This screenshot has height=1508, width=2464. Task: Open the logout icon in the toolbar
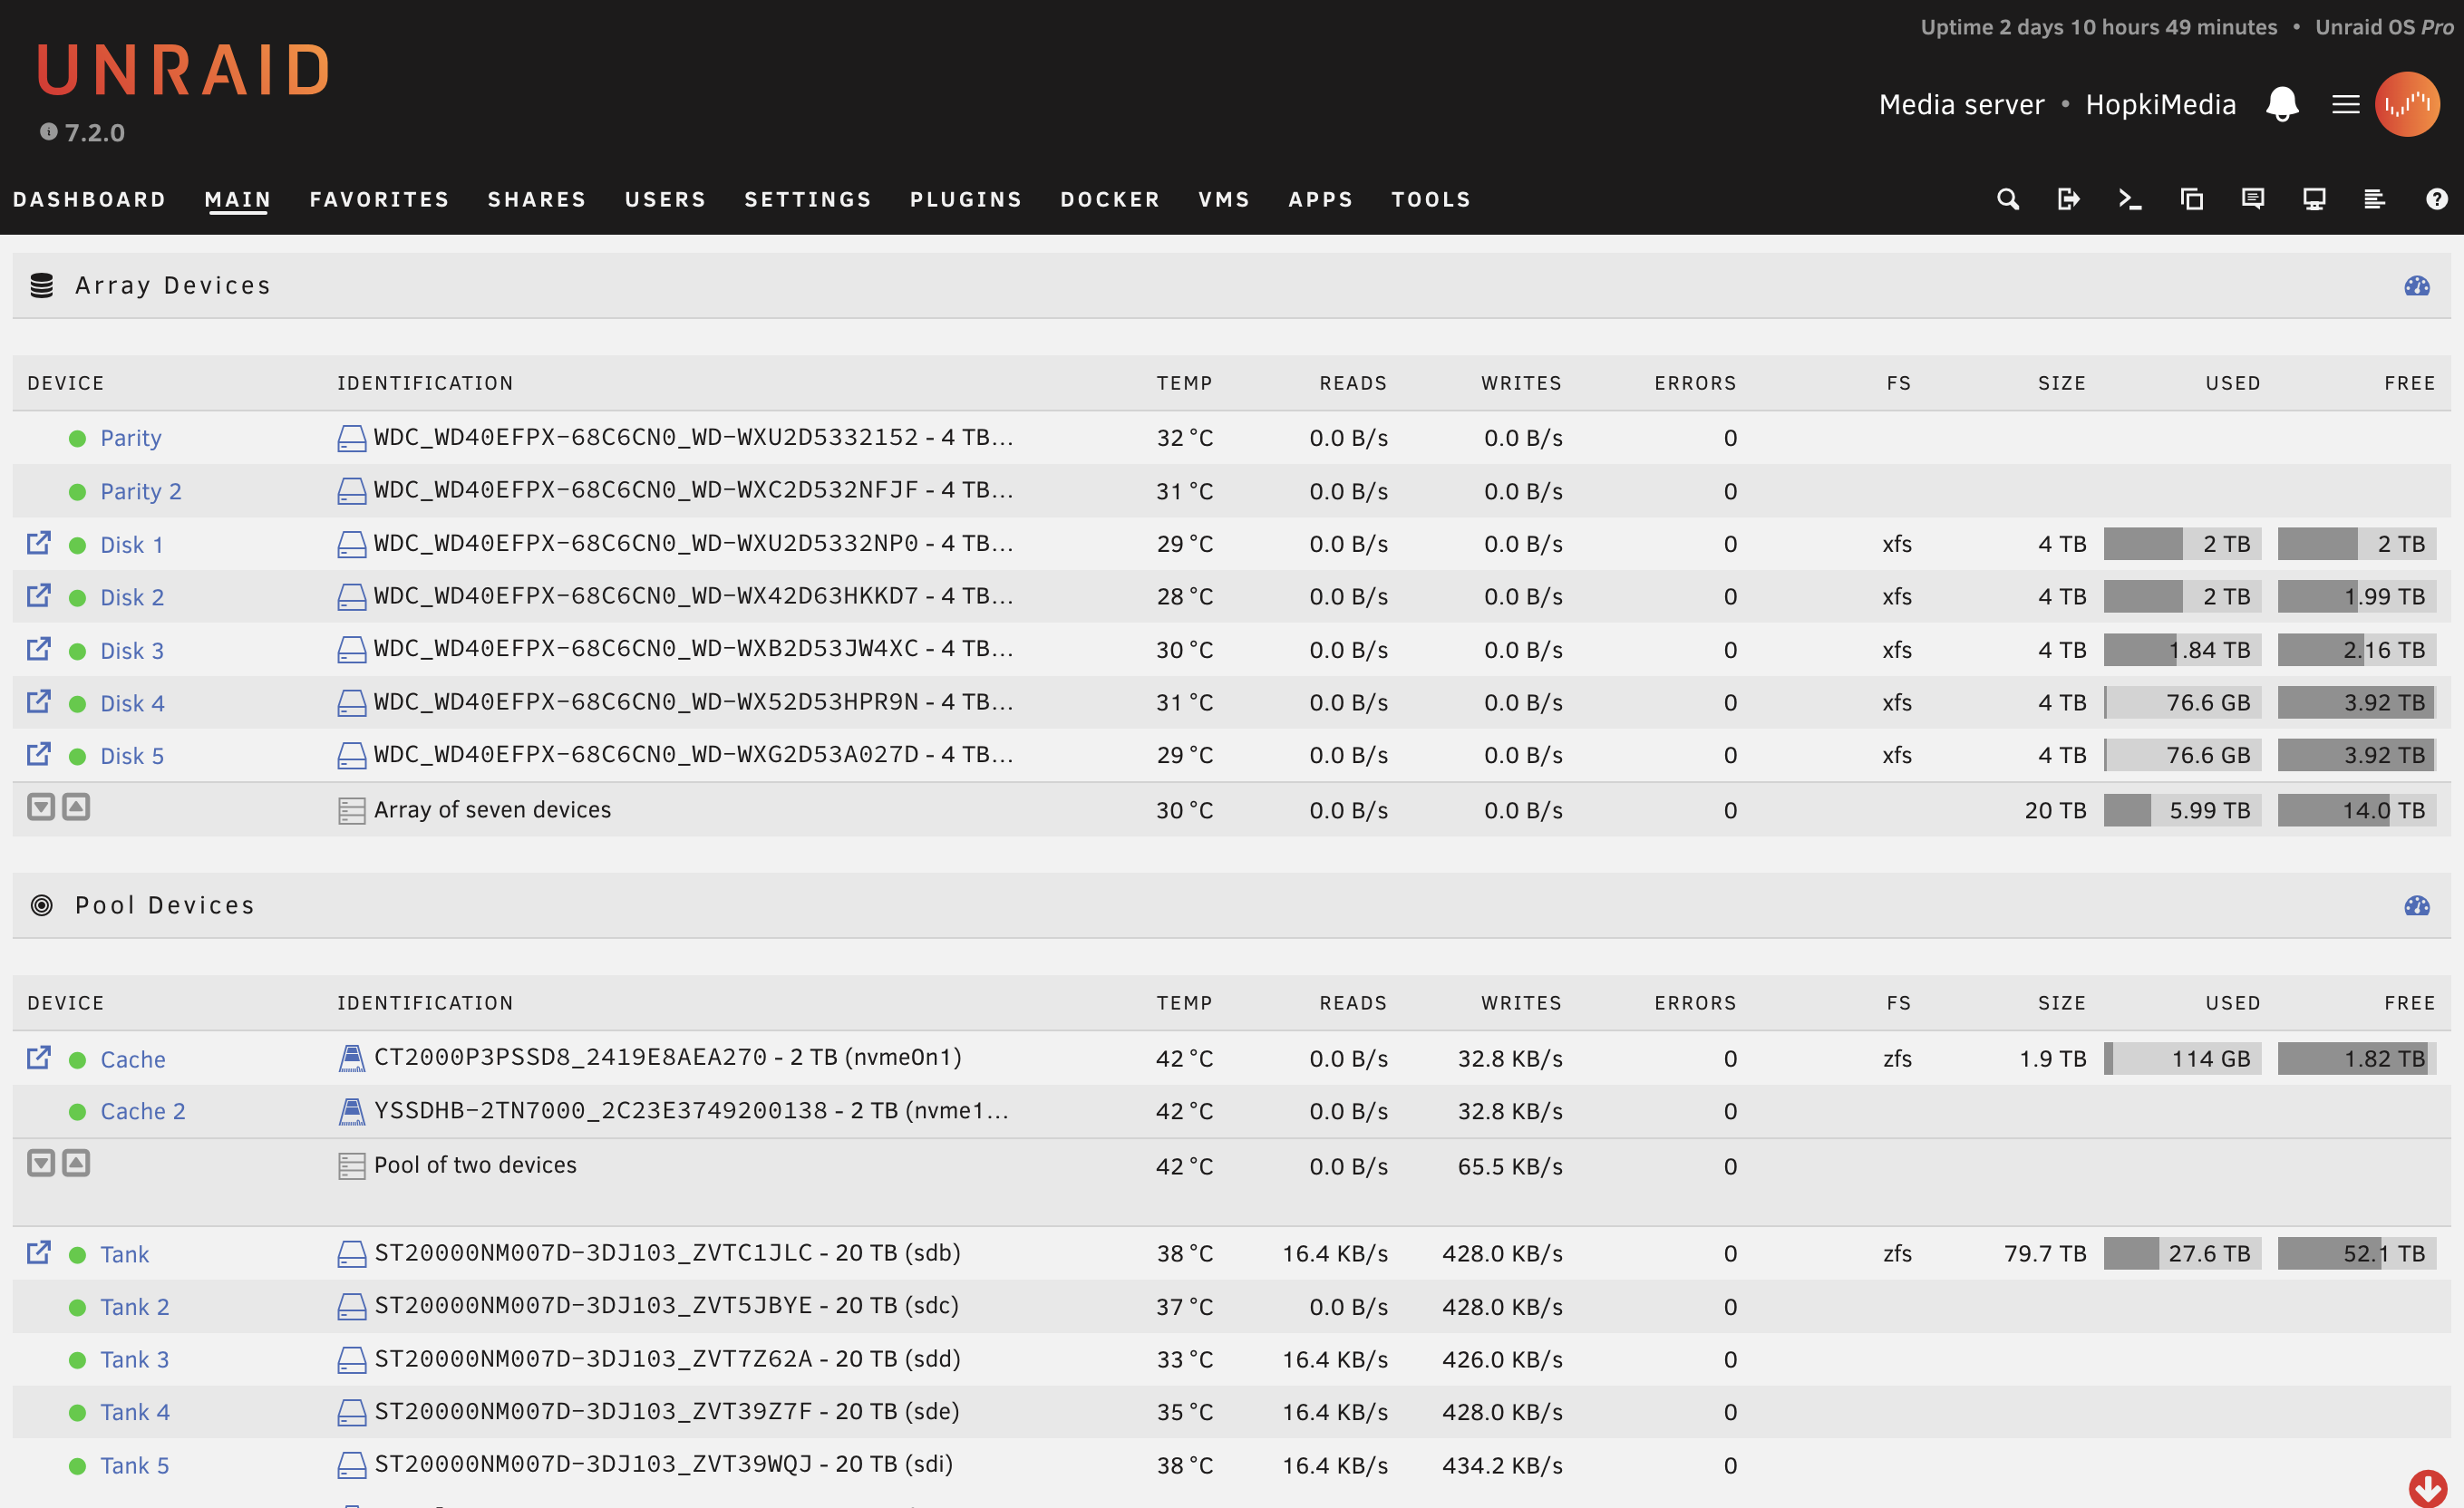2069,199
